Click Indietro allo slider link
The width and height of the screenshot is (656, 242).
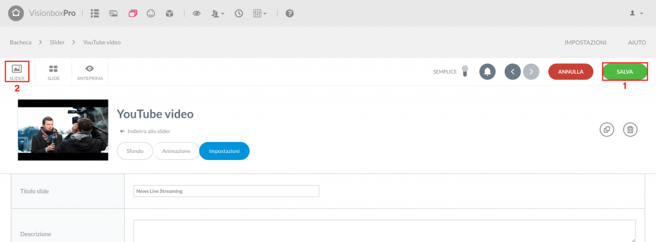[x=145, y=131]
